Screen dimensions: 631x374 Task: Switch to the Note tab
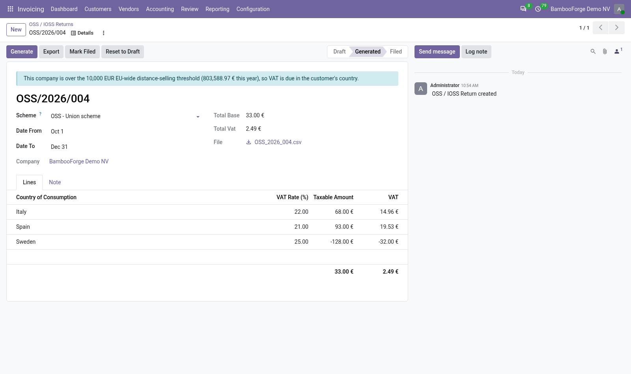[55, 182]
